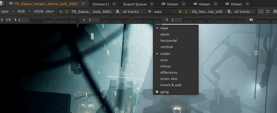Click the speaker volume icon
The image size is (277, 113).
tap(251, 20)
